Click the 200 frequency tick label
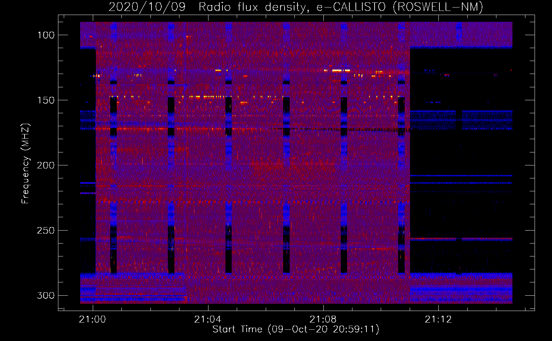Image resolution: width=552 pixels, height=341 pixels. tap(46, 165)
